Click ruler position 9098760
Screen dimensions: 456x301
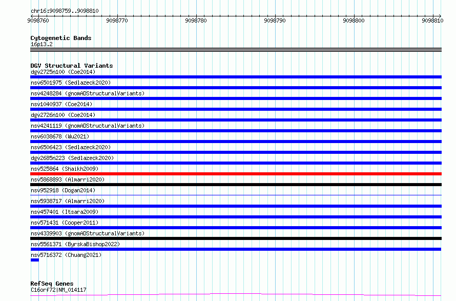[x=38, y=21]
